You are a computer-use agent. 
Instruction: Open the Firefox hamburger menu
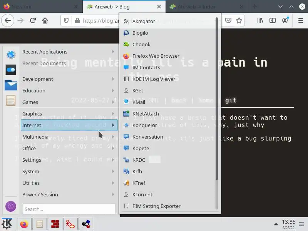click(x=301, y=20)
